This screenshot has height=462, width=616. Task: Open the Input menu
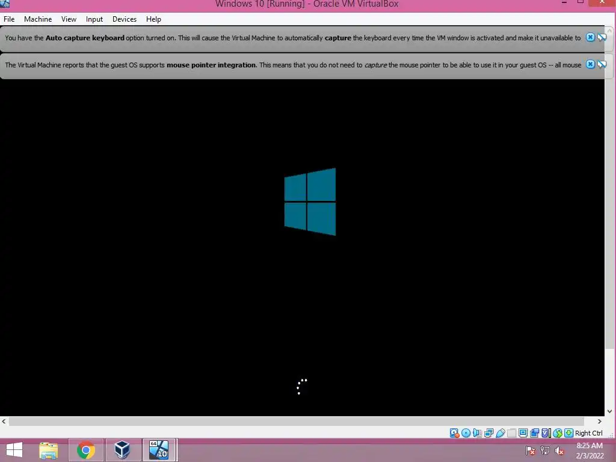(94, 19)
